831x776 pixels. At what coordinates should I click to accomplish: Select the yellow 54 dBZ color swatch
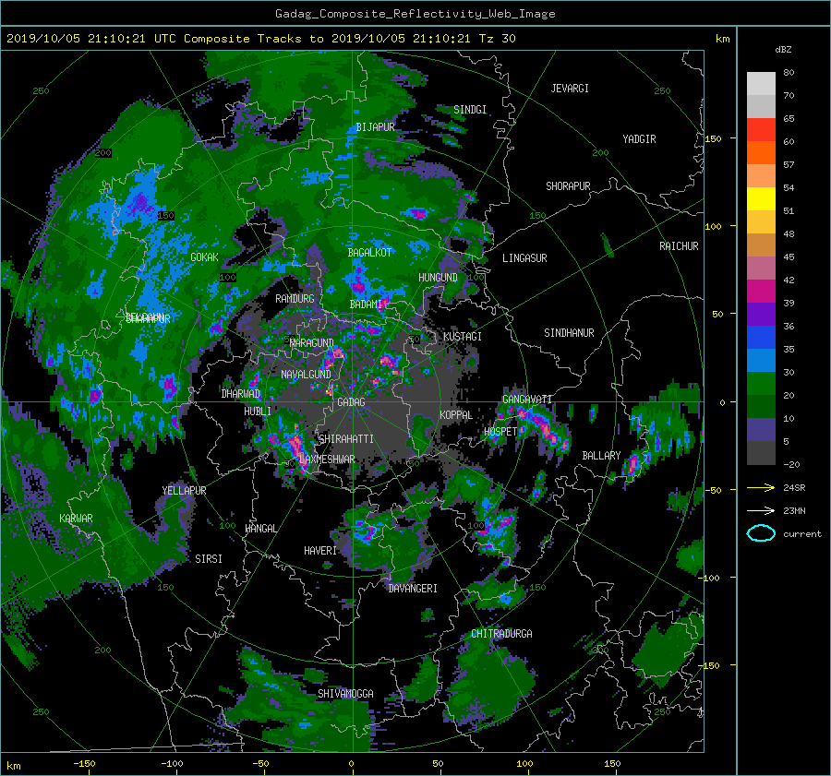761,198
